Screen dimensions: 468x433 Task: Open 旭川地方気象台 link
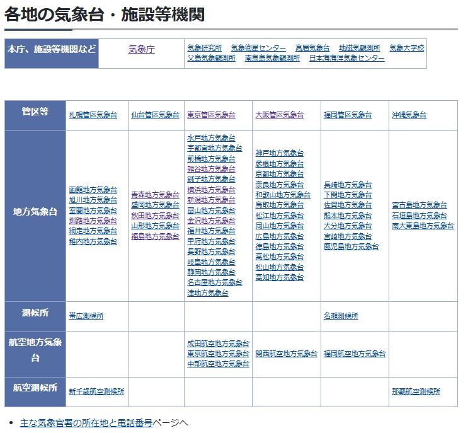(x=93, y=200)
